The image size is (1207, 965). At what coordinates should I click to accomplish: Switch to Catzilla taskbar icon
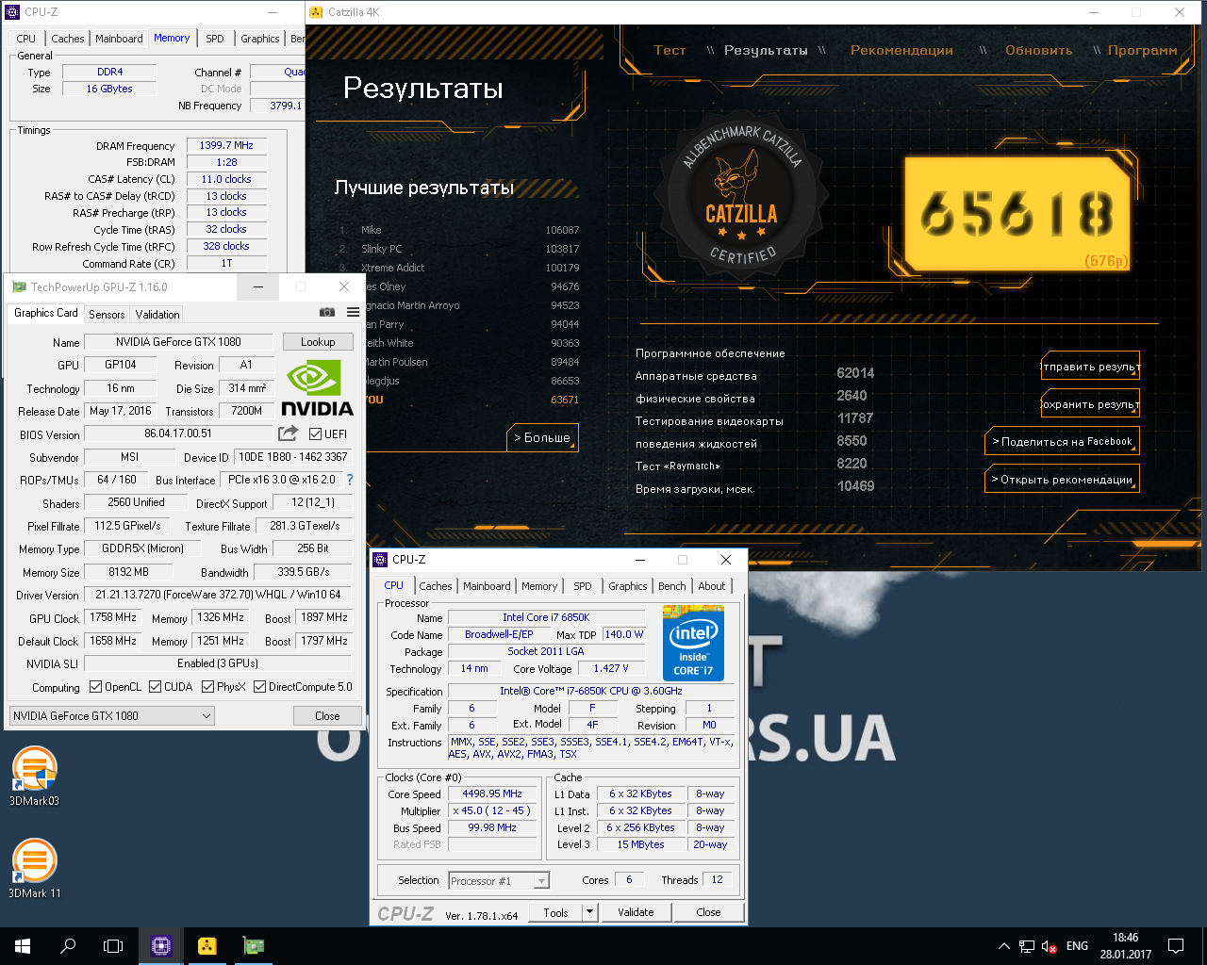pyautogui.click(x=207, y=946)
